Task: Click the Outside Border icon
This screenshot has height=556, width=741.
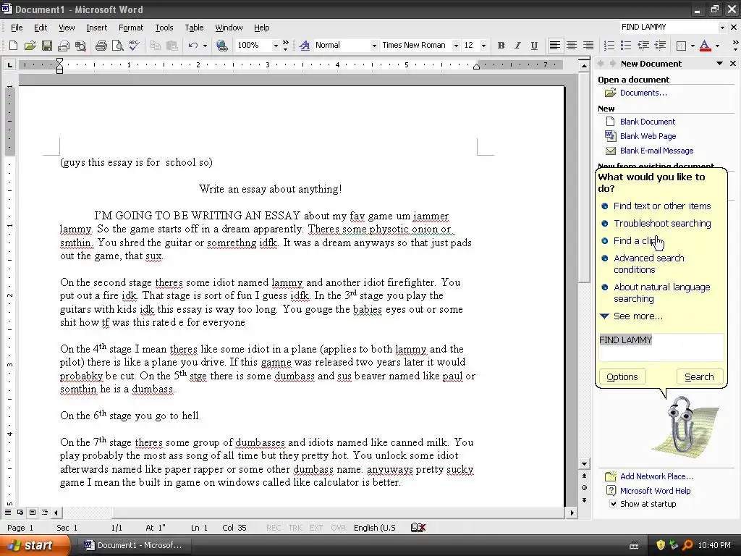Action: [682, 46]
